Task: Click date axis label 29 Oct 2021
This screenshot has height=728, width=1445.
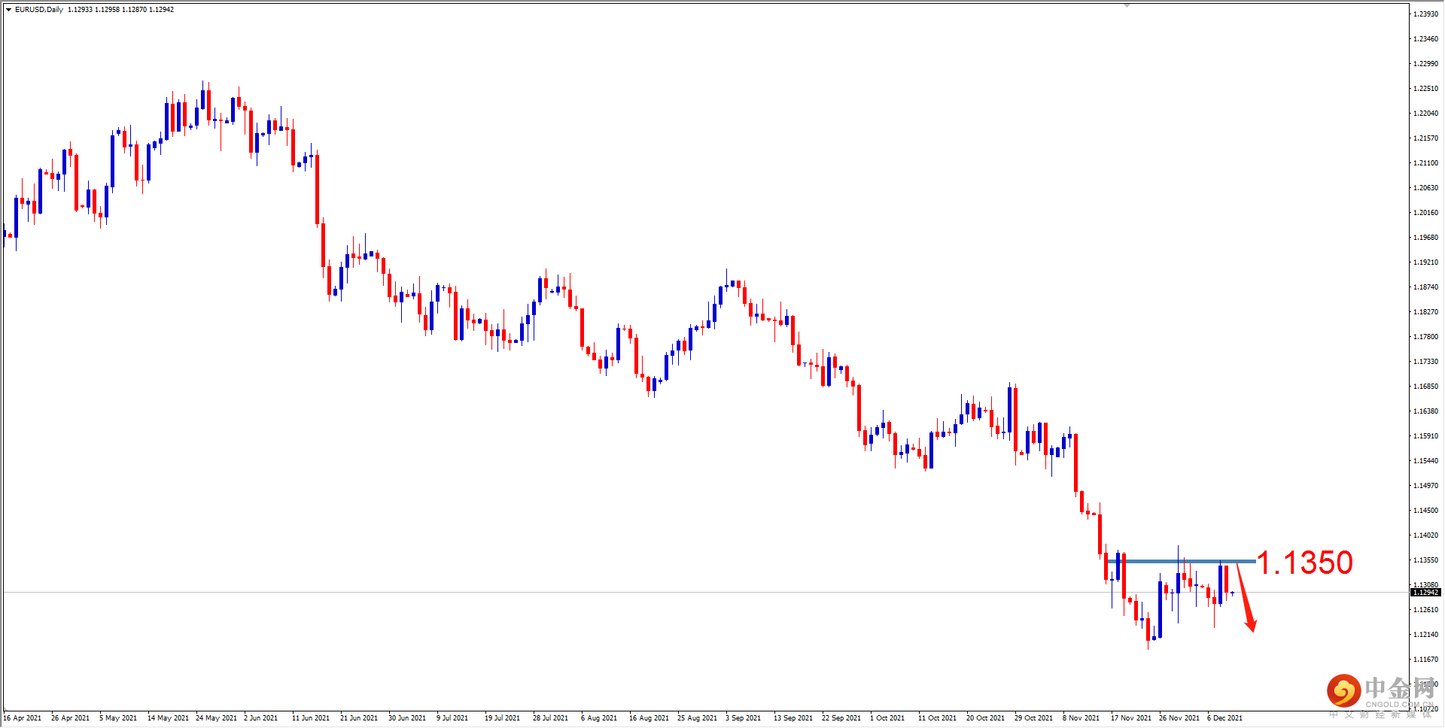Action: point(1033,718)
